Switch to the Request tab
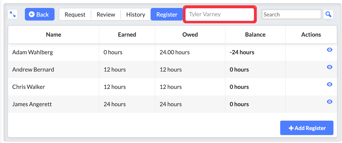The image size is (342, 143). 75,14
